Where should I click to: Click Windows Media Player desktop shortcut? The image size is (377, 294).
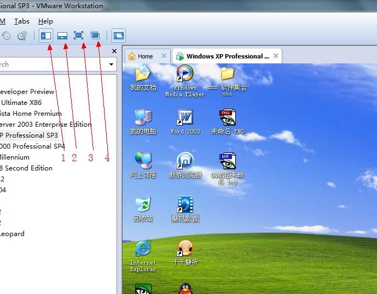(185, 81)
